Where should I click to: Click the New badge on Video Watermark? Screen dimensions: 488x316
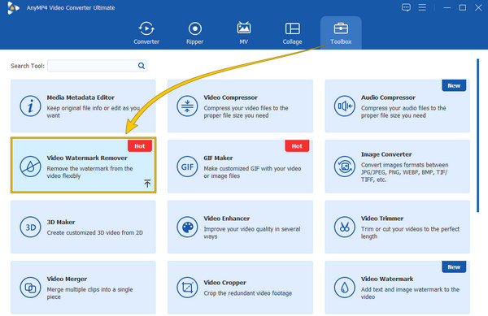point(454,267)
